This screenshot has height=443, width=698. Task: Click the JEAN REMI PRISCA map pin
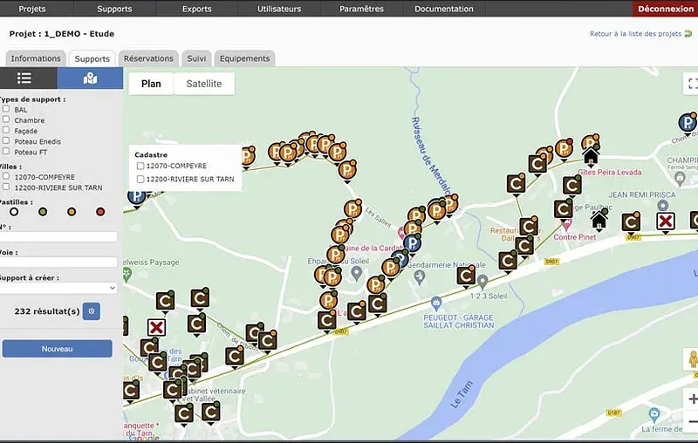point(663,206)
